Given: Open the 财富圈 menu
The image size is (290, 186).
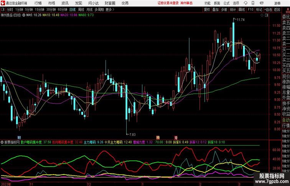Looking at the screenshot, I should point(110,3).
